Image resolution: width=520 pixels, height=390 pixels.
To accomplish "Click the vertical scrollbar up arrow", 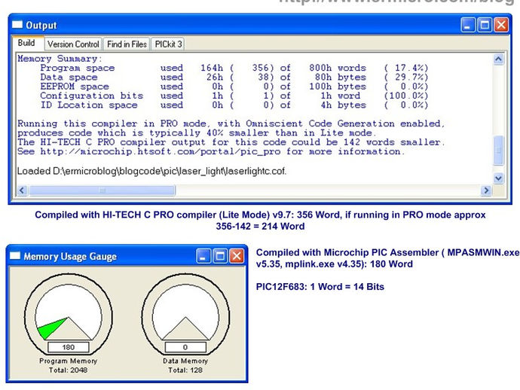I will pyautogui.click(x=498, y=59).
